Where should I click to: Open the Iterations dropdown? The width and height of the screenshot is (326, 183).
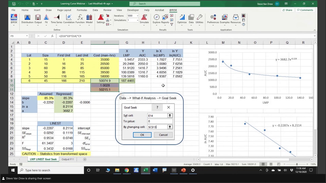[x=138, y=16]
